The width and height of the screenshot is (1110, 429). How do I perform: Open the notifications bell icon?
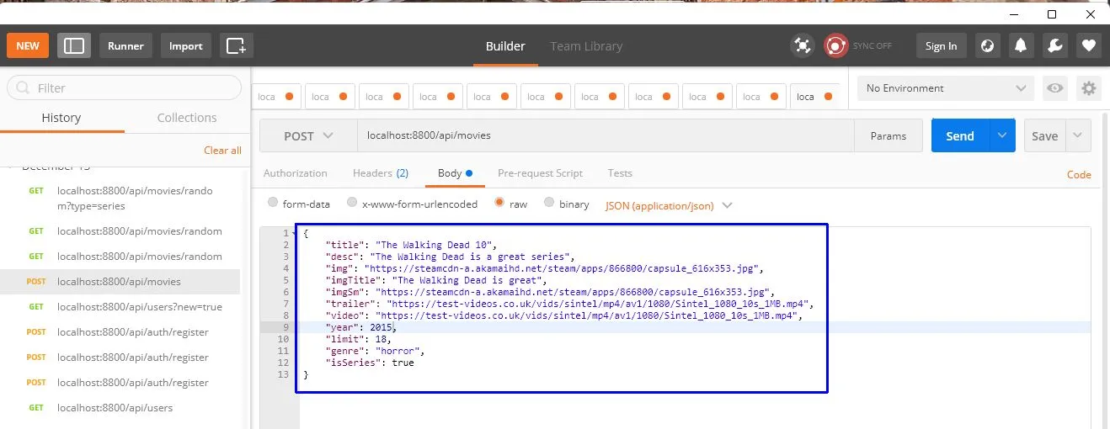[1022, 45]
